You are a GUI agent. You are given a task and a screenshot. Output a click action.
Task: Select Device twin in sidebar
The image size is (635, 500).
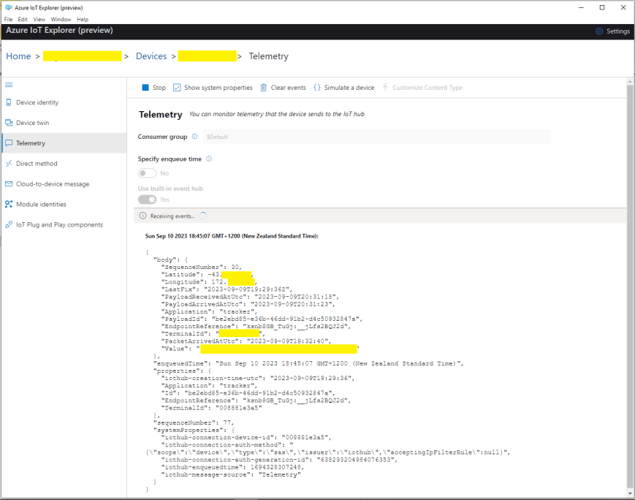click(65, 122)
